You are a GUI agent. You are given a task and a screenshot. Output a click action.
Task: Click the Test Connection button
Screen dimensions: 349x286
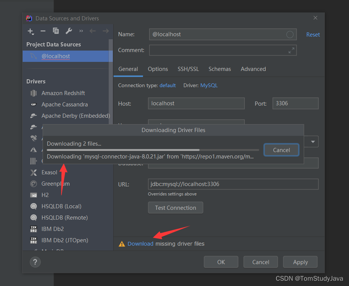pos(175,208)
